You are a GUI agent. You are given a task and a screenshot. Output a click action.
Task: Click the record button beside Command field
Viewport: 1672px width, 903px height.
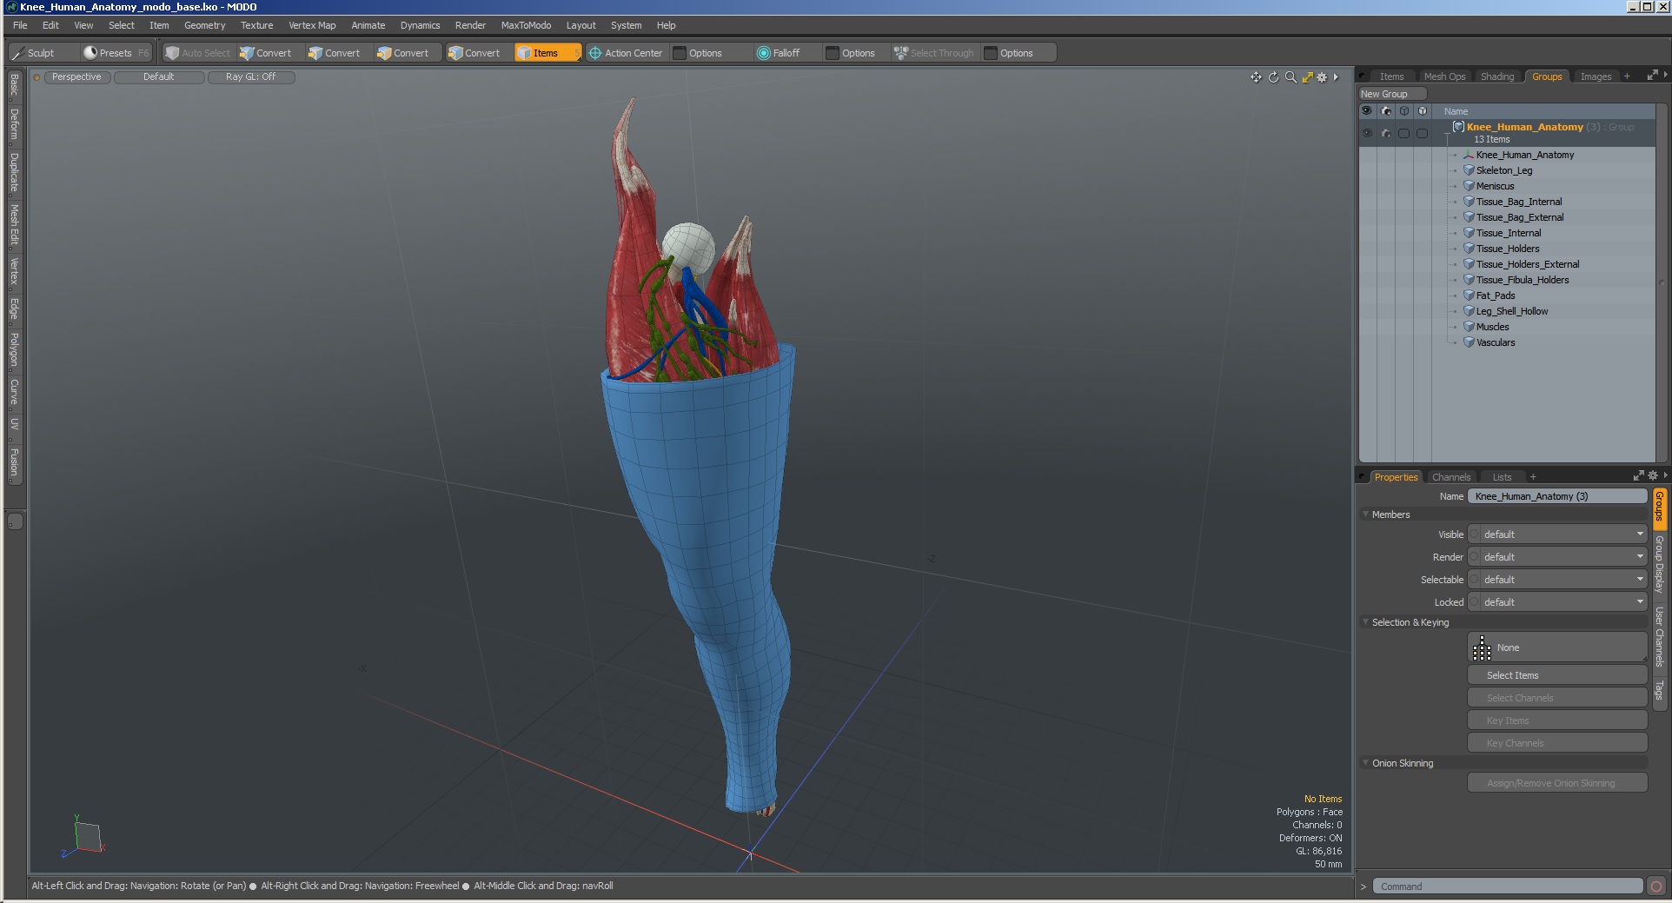(x=1656, y=886)
